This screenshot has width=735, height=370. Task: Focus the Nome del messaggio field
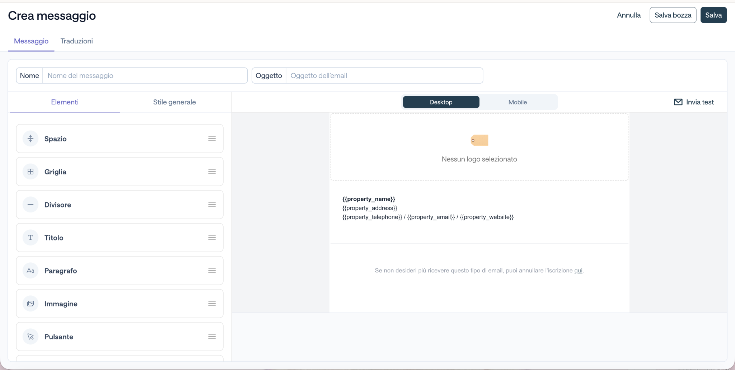145,75
